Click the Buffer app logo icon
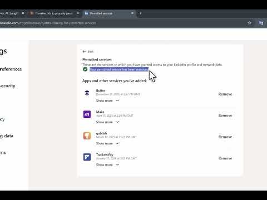The height and width of the screenshot is (200, 267). [87, 93]
